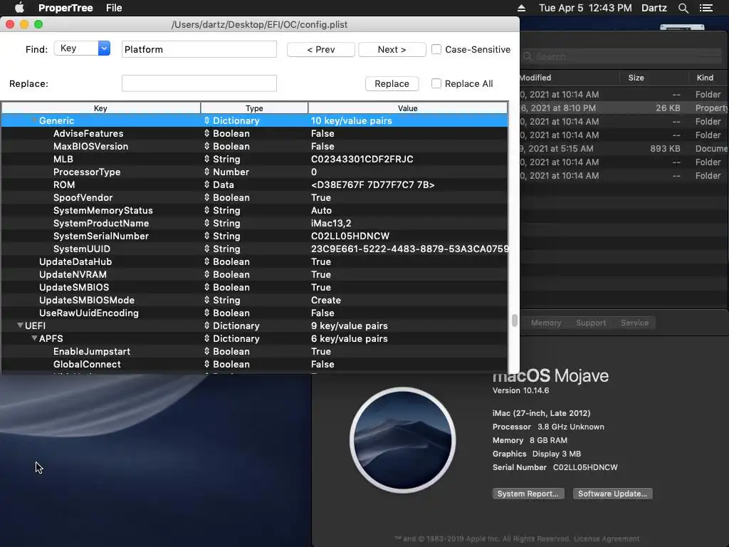Open the Apple menu icon
This screenshot has height=547, width=729.
19,8
